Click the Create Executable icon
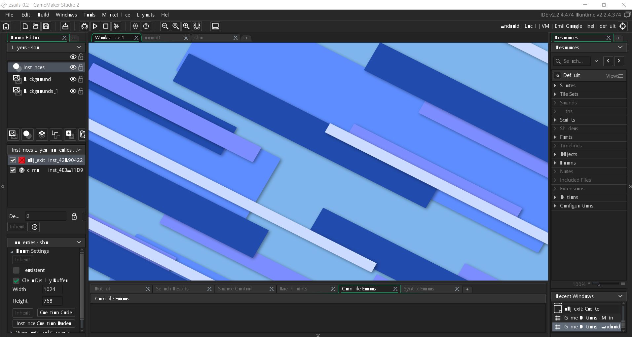 coord(65,26)
